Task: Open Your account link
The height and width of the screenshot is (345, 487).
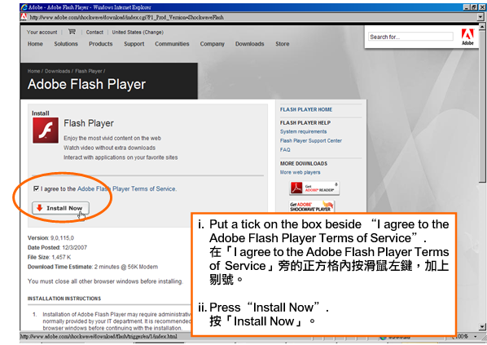Action: (42, 32)
